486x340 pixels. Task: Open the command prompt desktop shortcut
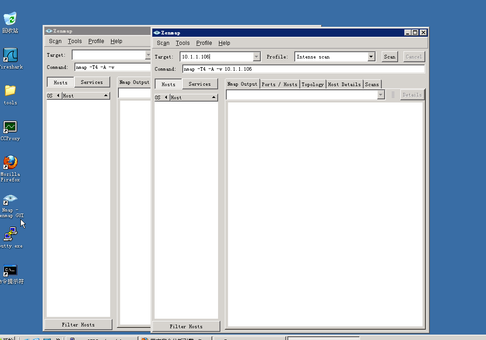coord(11,274)
